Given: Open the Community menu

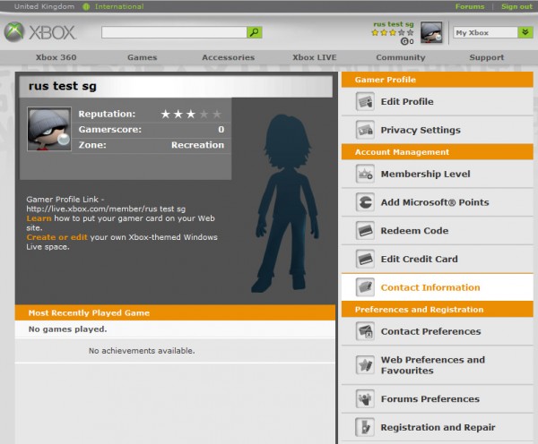Looking at the screenshot, I should coord(401,57).
